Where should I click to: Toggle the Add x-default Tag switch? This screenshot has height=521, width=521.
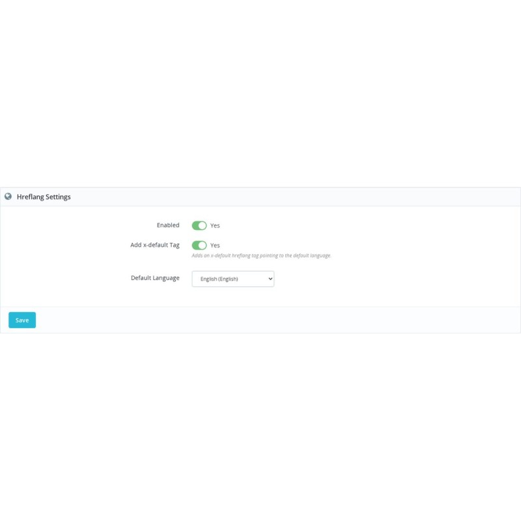pyautogui.click(x=199, y=246)
